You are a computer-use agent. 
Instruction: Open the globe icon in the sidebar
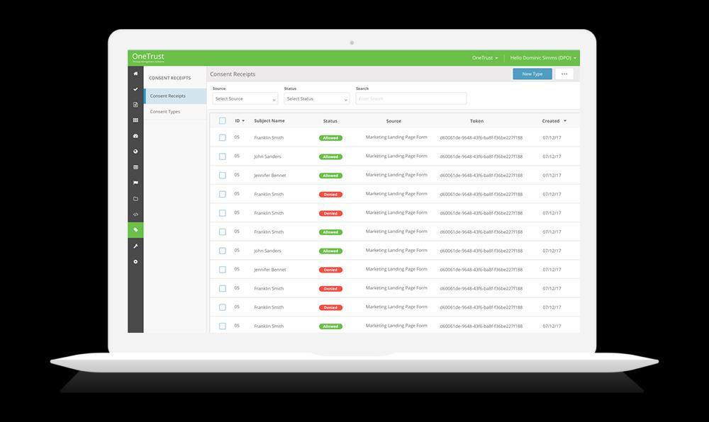tap(135, 152)
